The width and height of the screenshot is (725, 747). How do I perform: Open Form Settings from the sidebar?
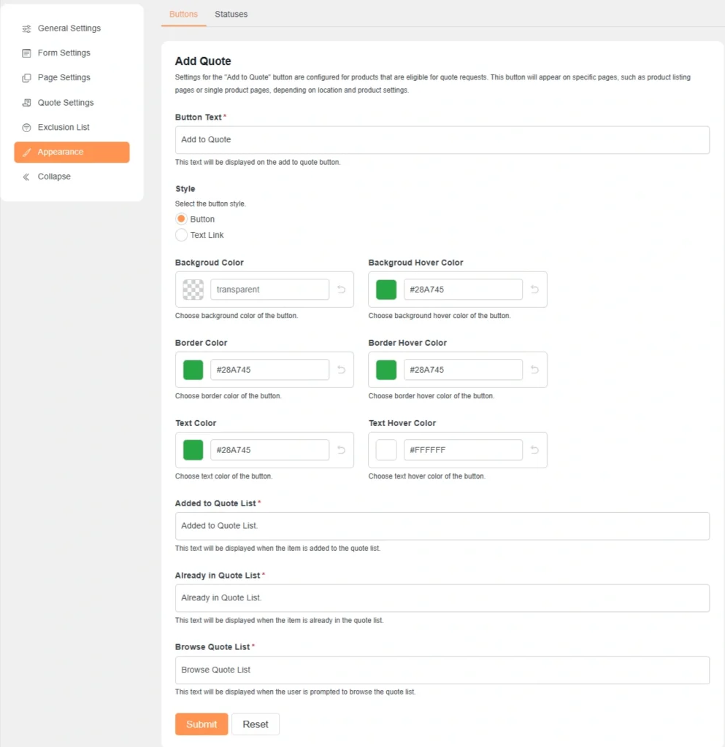pyautogui.click(x=64, y=53)
